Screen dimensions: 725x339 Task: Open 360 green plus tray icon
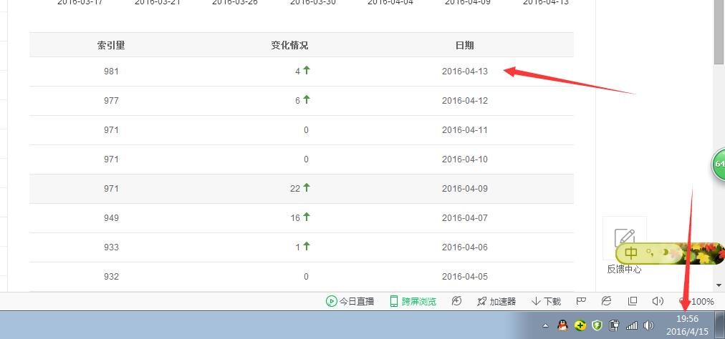[x=580, y=325]
